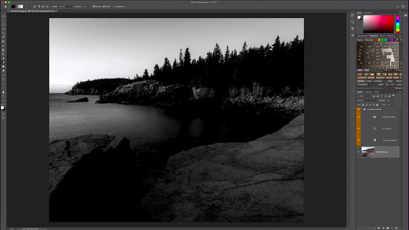Click the add layer style fx icon

click(x=374, y=228)
